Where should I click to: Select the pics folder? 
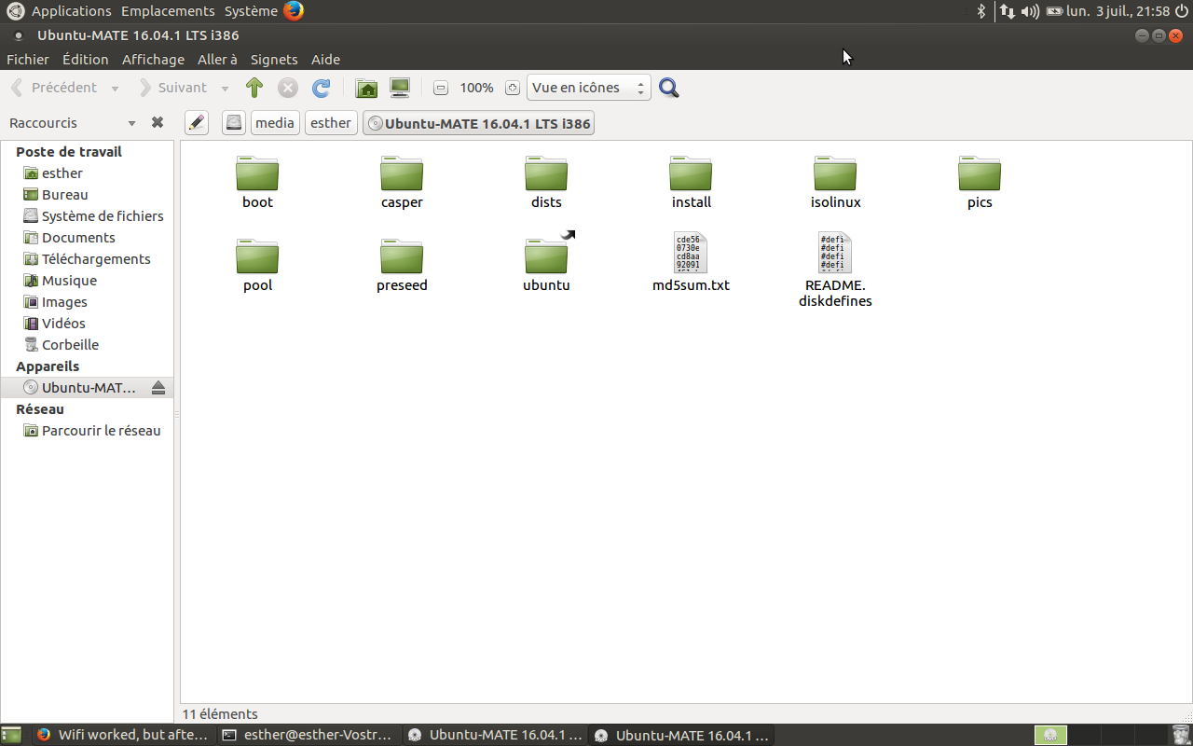980,183
